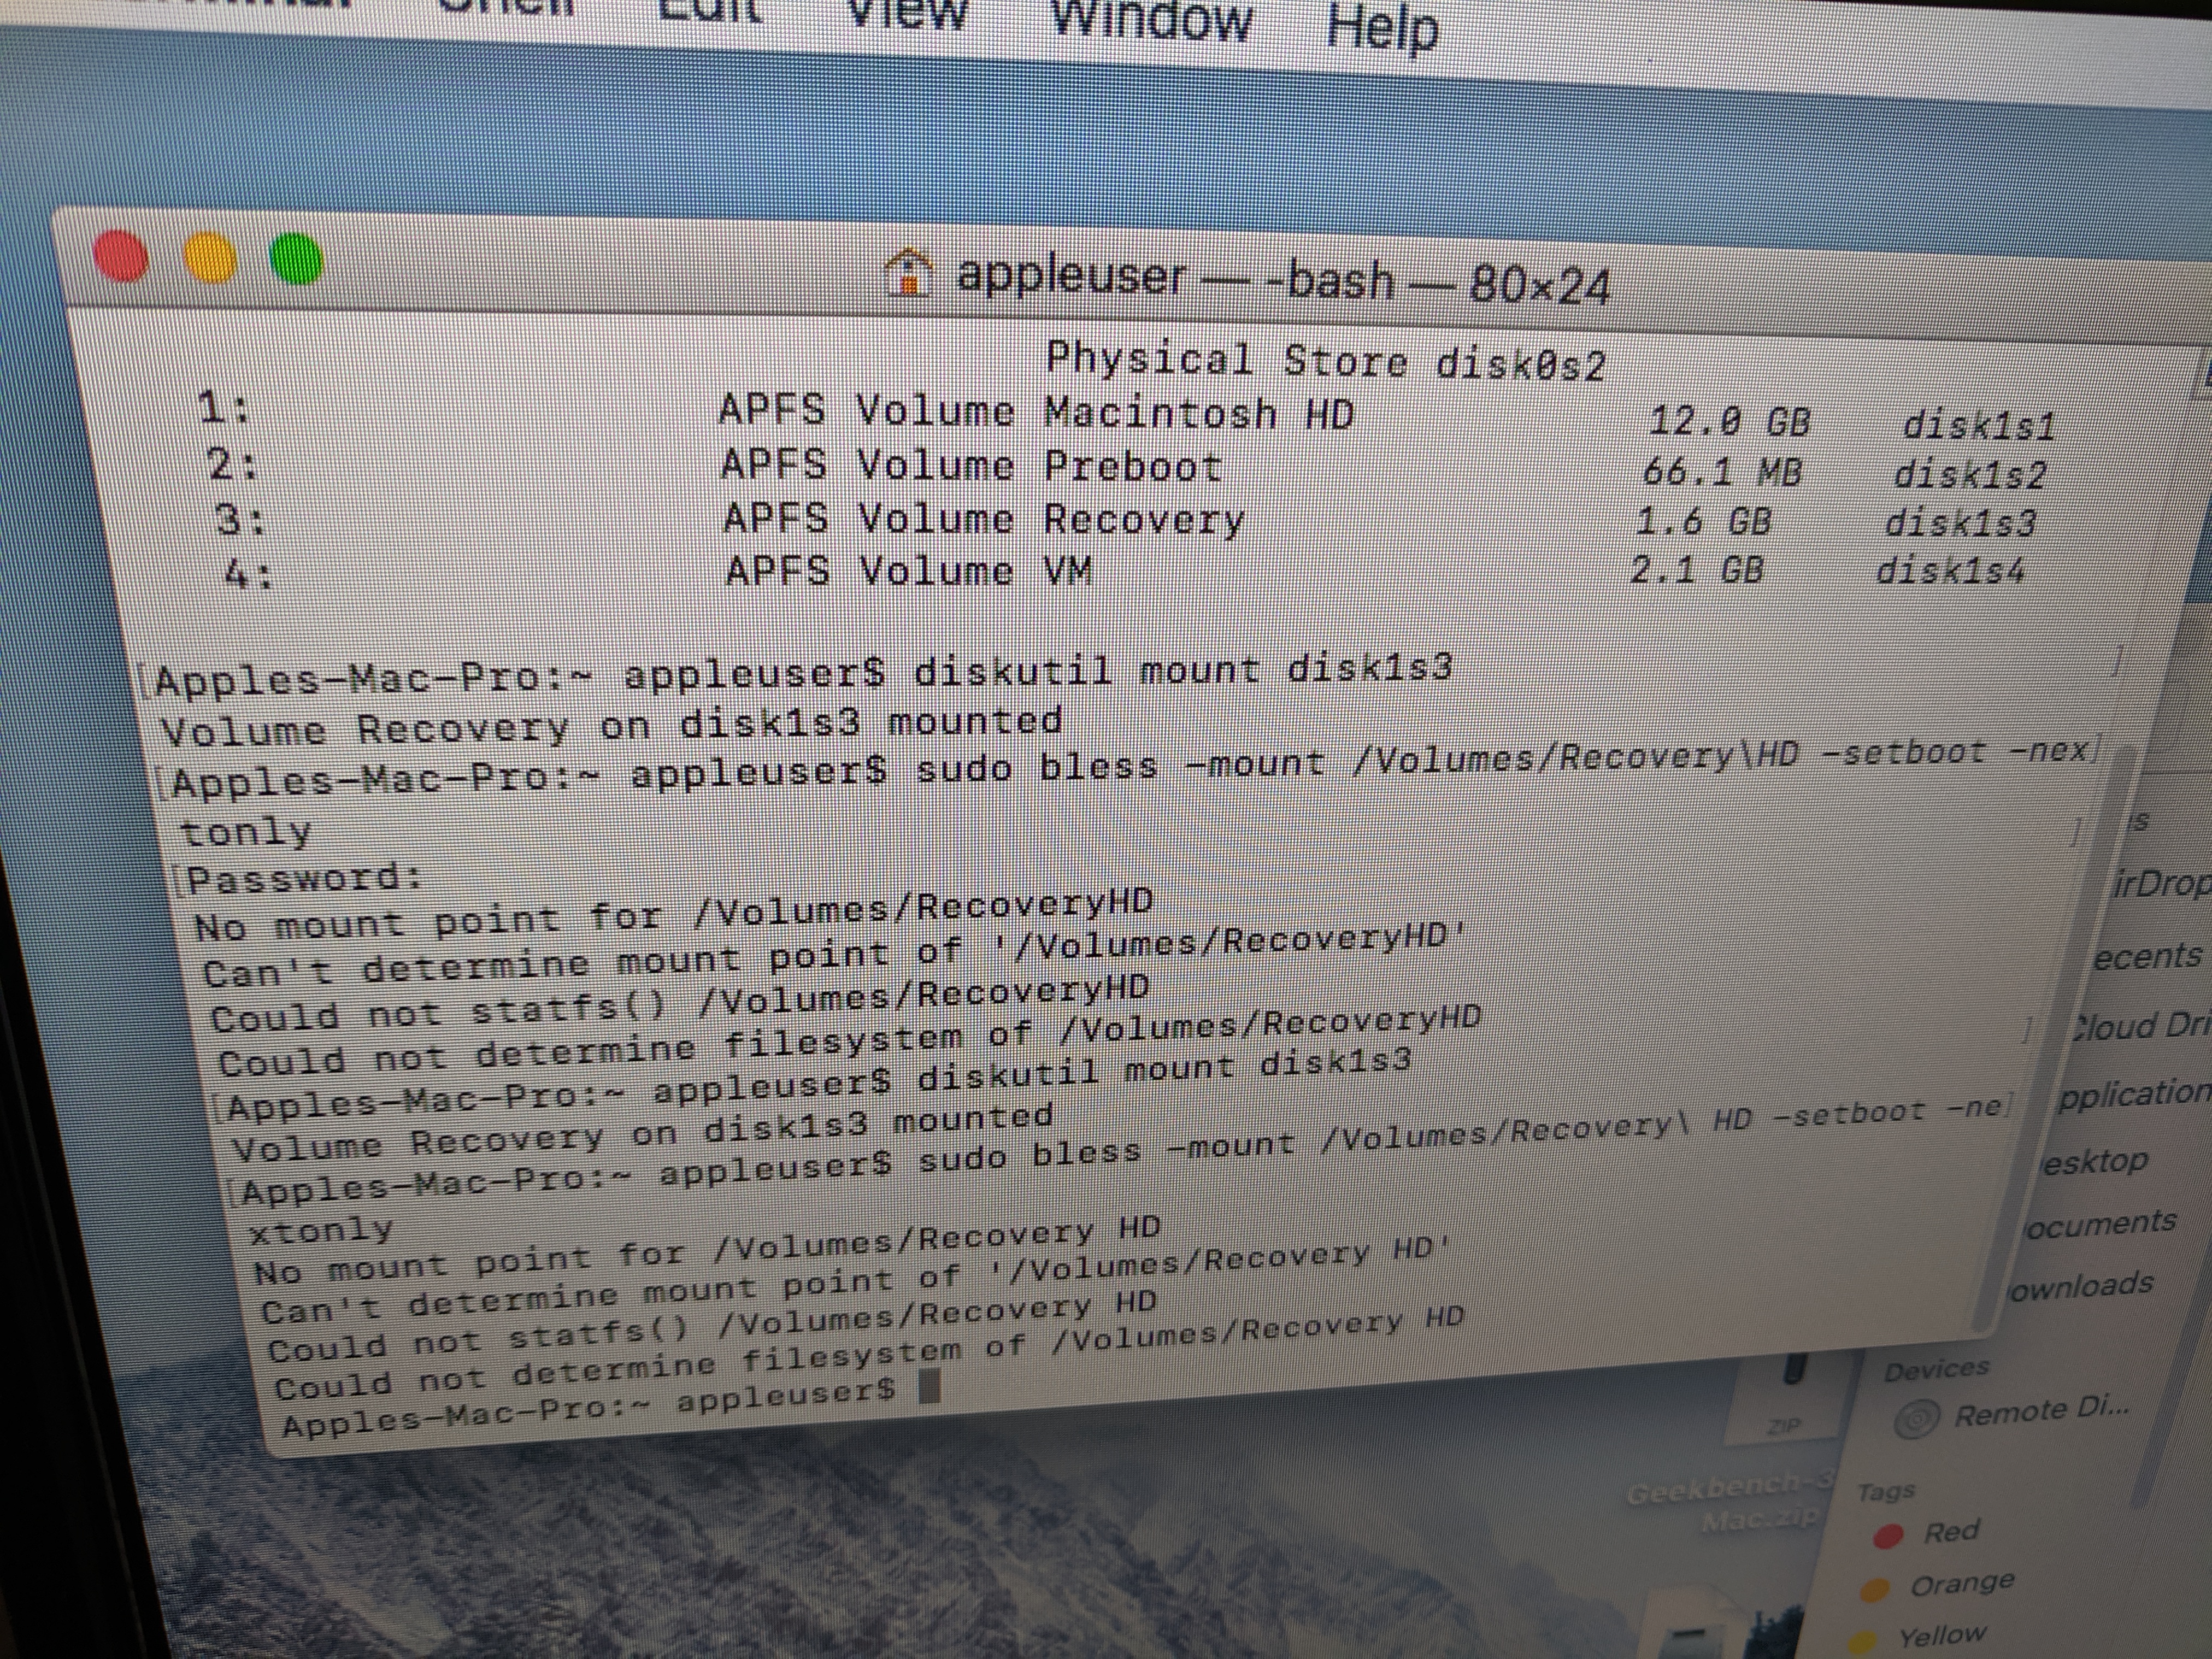
Task: Click the '2.1 GB' size value
Action: point(1696,570)
